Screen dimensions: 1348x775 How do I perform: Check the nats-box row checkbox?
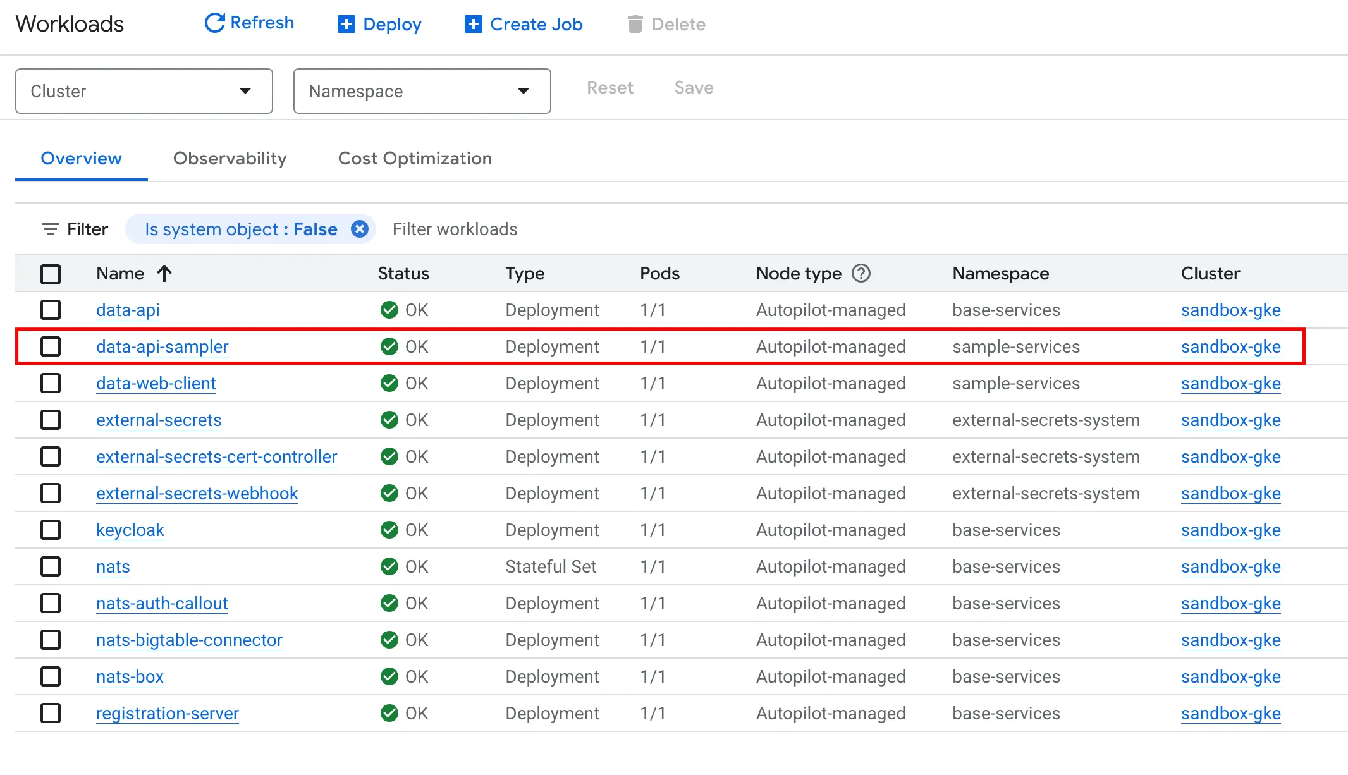(x=51, y=676)
